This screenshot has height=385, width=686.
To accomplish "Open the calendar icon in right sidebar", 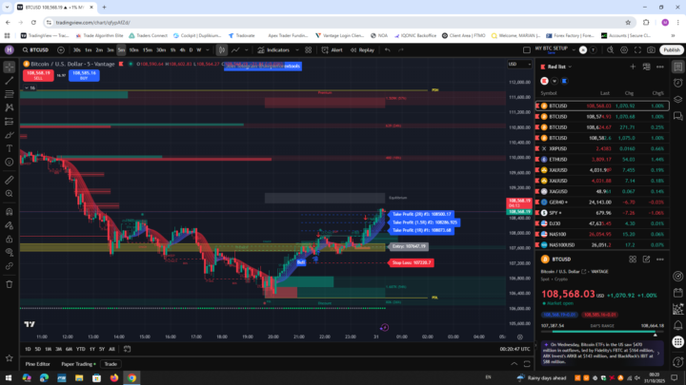I will point(678,293).
